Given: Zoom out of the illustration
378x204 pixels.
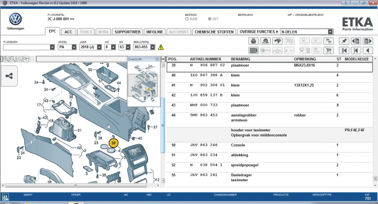Looking at the screenshot, I should pyautogui.click(x=12, y=59).
